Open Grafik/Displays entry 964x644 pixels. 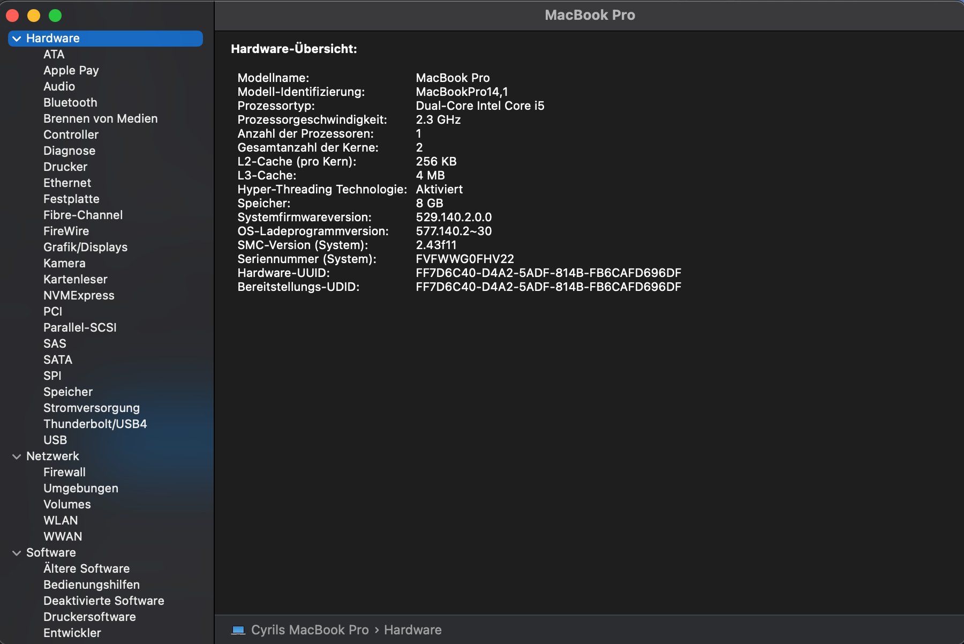coord(86,248)
